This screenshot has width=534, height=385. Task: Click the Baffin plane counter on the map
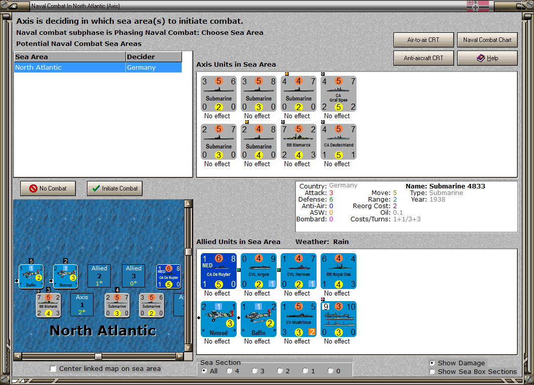pyautogui.click(x=31, y=276)
